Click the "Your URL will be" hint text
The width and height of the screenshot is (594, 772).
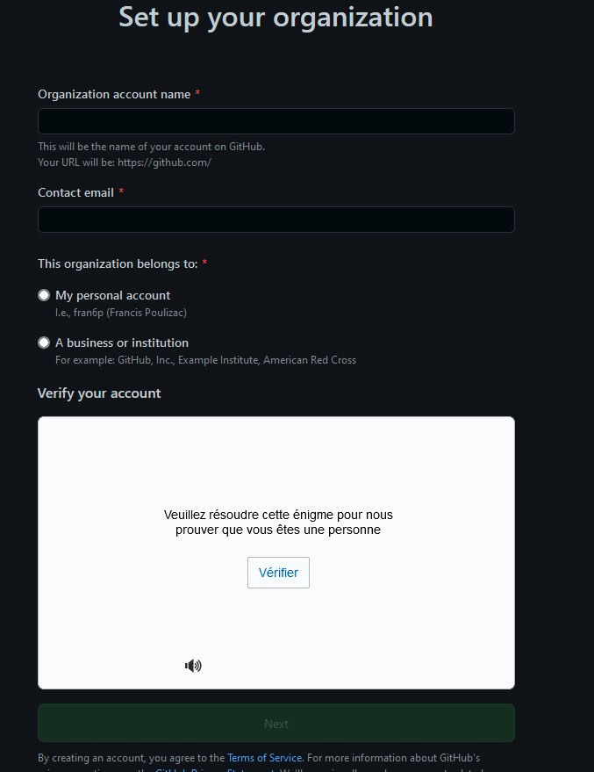[125, 162]
